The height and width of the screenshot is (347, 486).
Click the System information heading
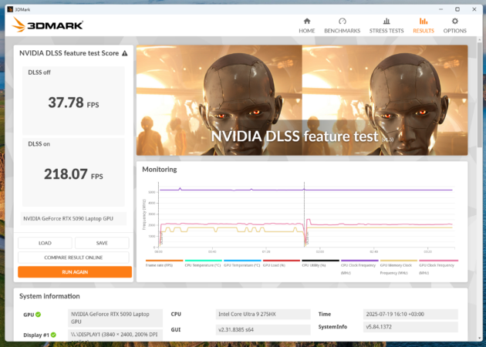(x=49, y=296)
